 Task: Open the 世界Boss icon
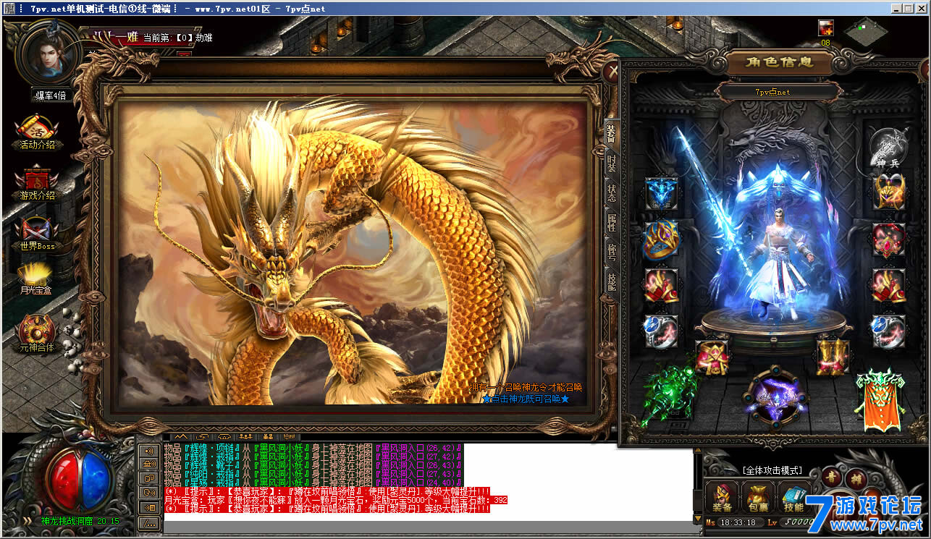tap(36, 233)
